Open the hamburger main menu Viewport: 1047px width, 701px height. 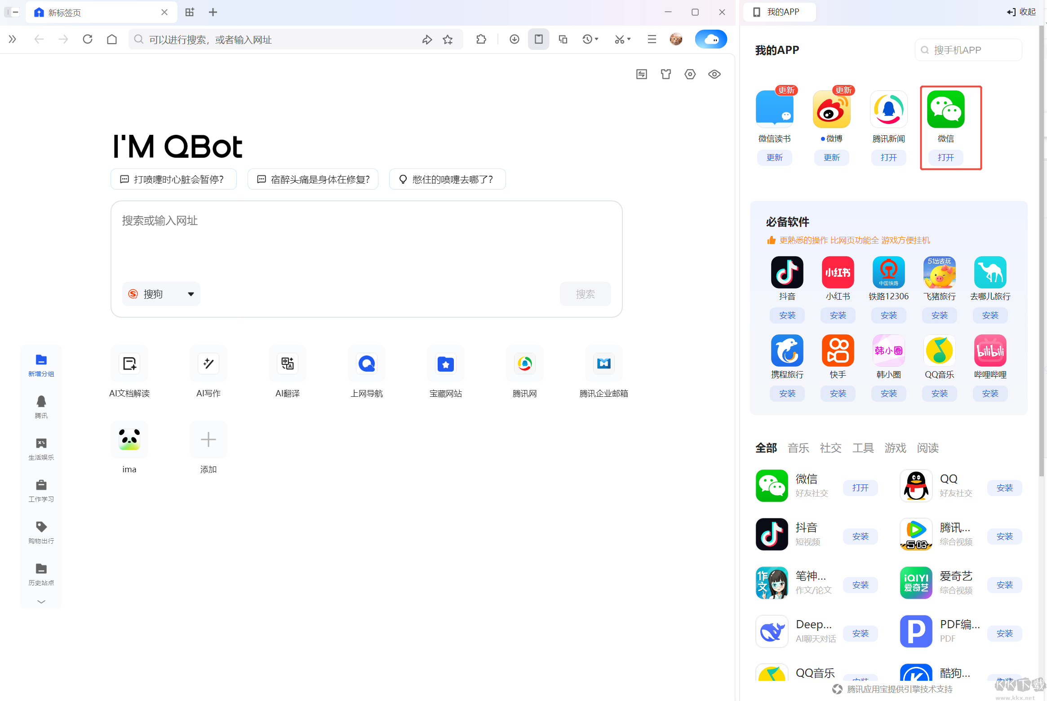652,39
